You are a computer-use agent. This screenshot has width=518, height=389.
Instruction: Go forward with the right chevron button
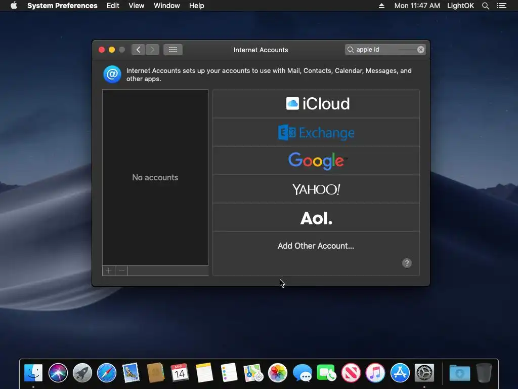[x=152, y=50]
